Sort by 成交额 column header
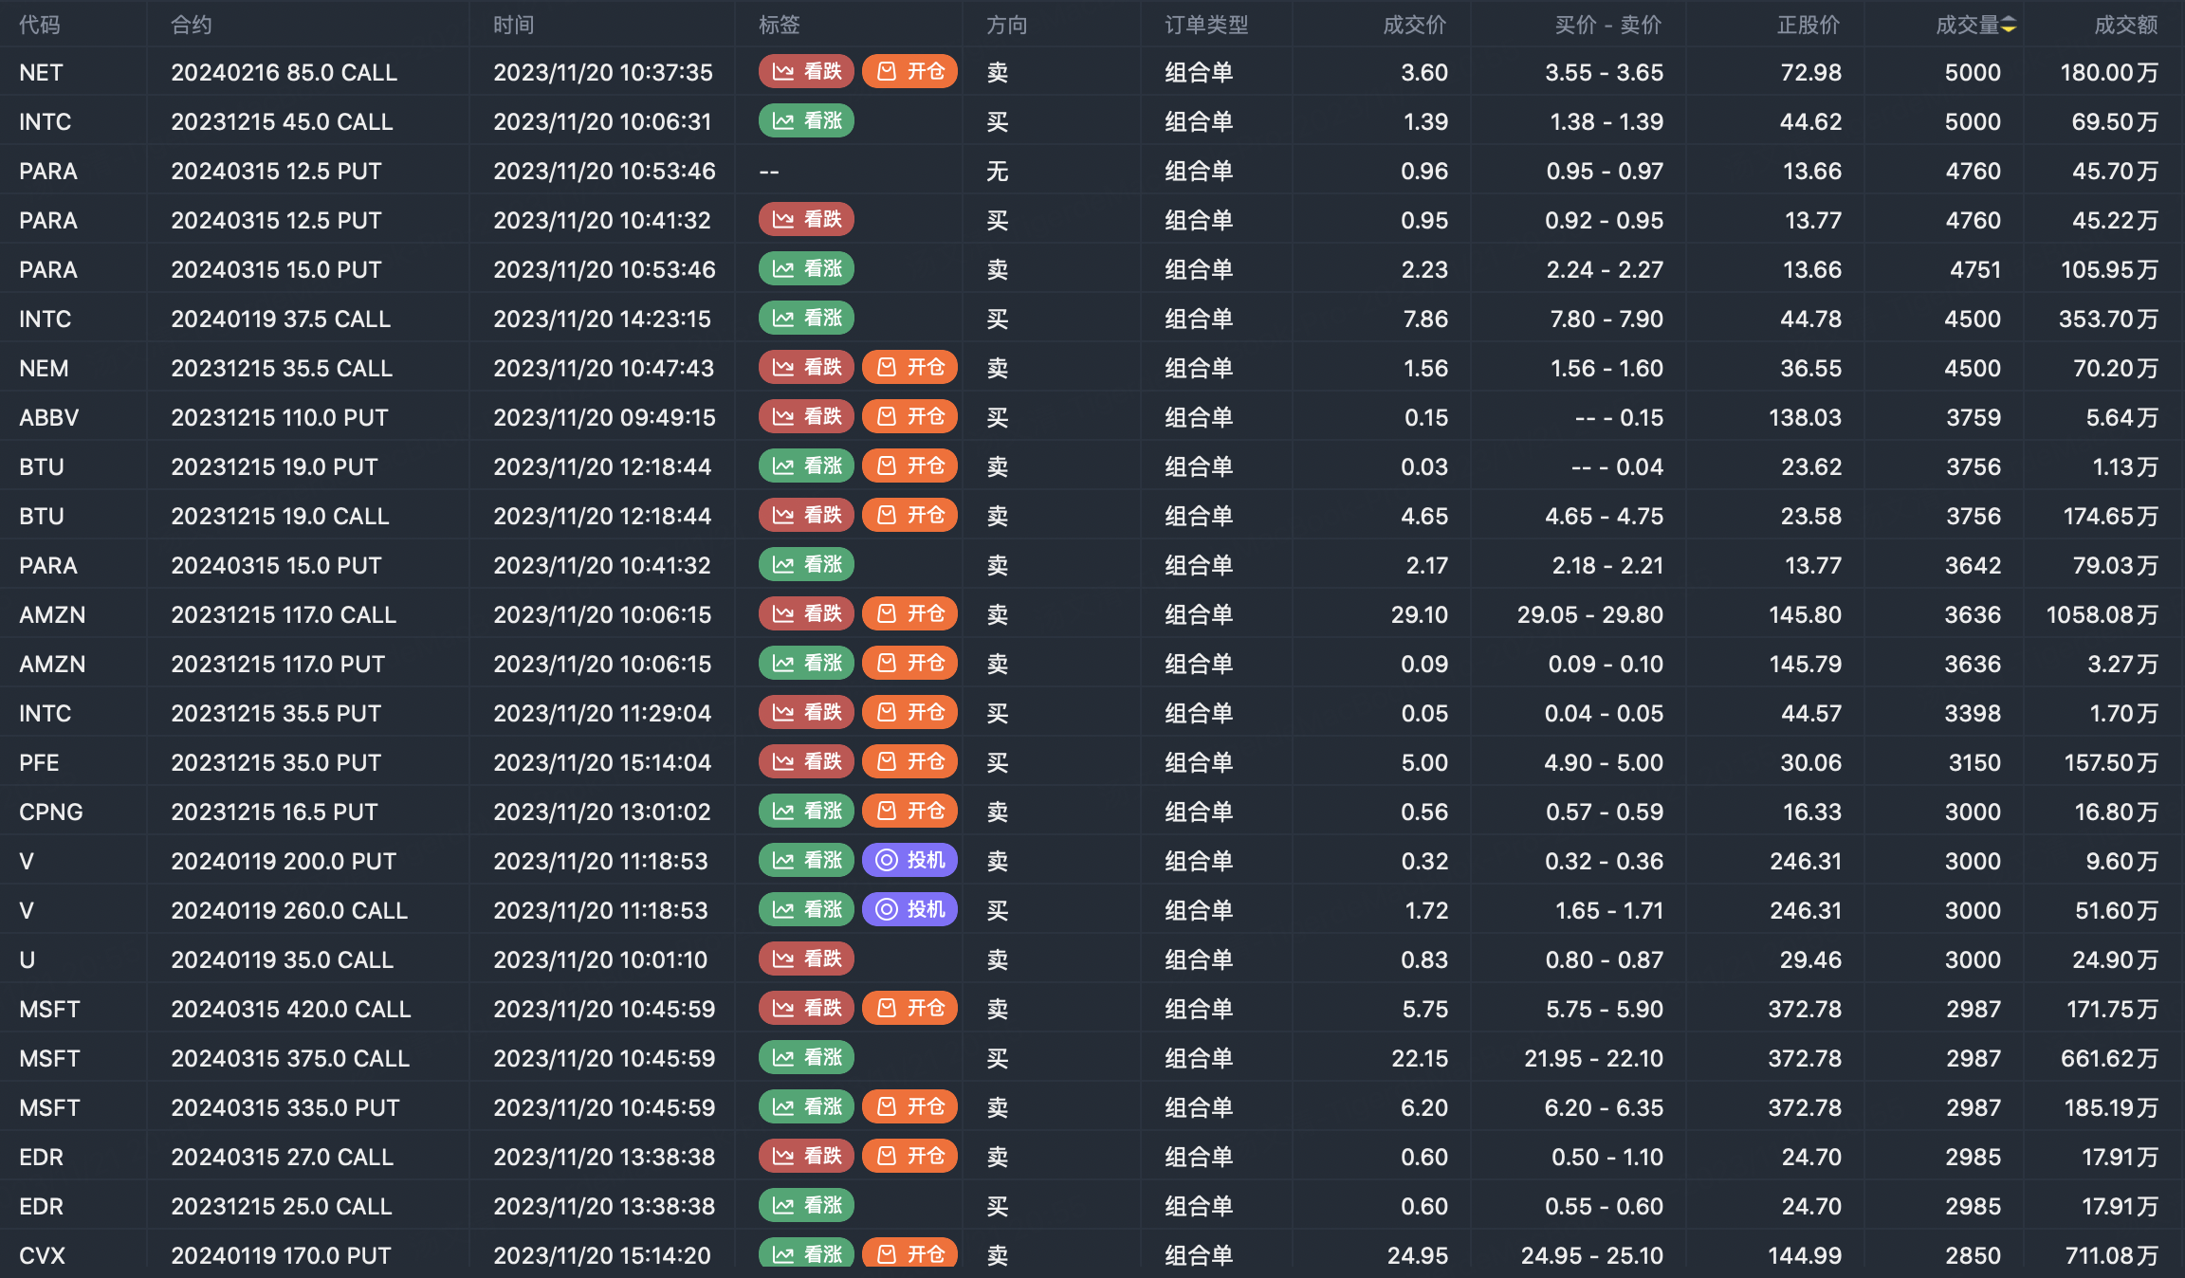 [2125, 26]
